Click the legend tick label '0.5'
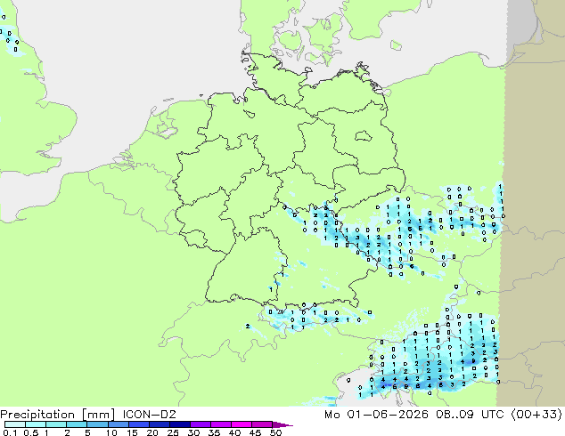This screenshot has height=436, width=565. point(31,432)
